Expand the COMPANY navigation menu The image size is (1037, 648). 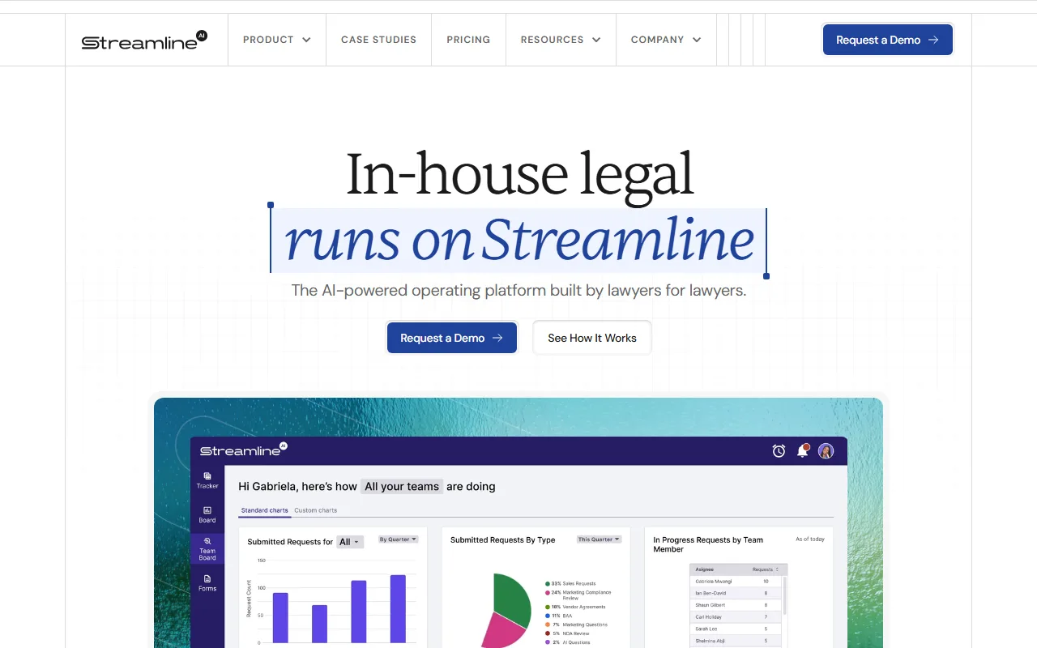tap(666, 40)
